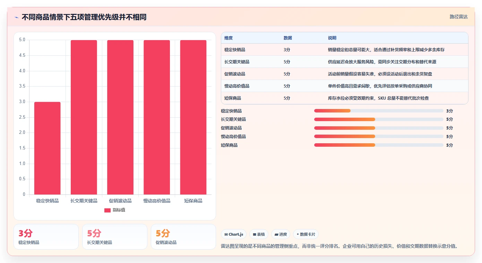The image size is (482, 263).
Task: Open the 5分 促销波动品 data card
Action: (x=183, y=237)
